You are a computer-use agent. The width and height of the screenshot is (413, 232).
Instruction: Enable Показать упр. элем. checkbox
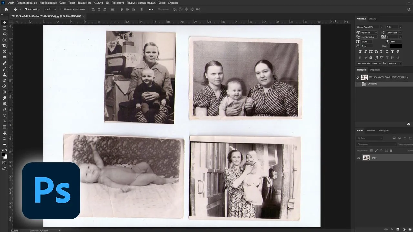62,9
